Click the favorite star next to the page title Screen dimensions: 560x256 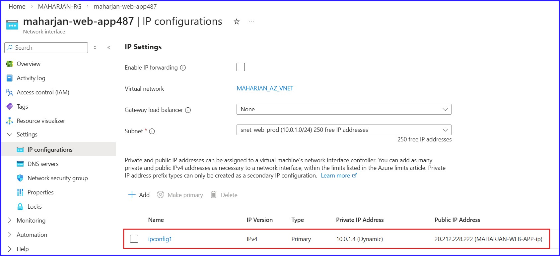tap(236, 21)
